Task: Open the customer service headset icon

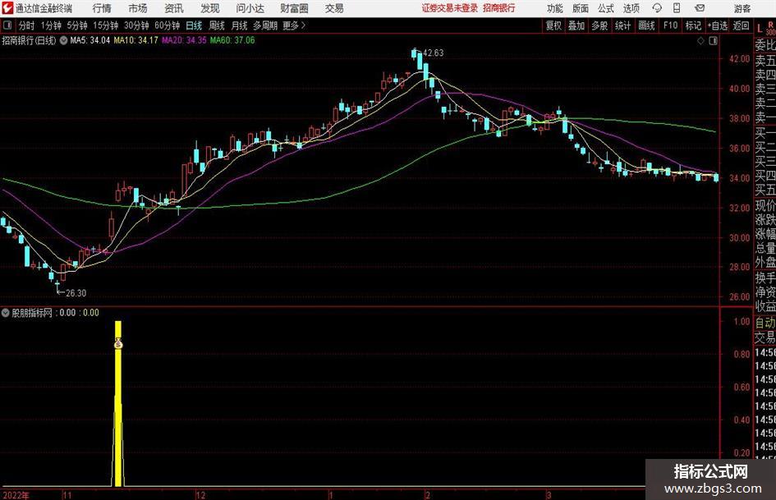Action: point(657,8)
